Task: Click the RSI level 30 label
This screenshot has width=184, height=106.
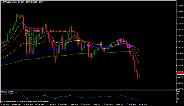Action: pos(178,99)
